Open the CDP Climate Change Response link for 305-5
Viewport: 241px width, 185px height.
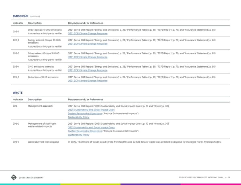pos(88,81)
